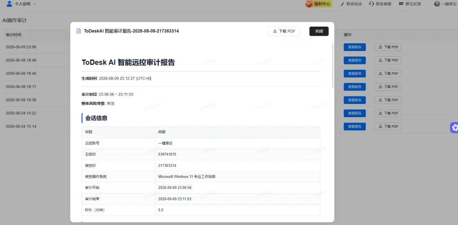Click the 一键难忘 account avatar

(x=437, y=4)
